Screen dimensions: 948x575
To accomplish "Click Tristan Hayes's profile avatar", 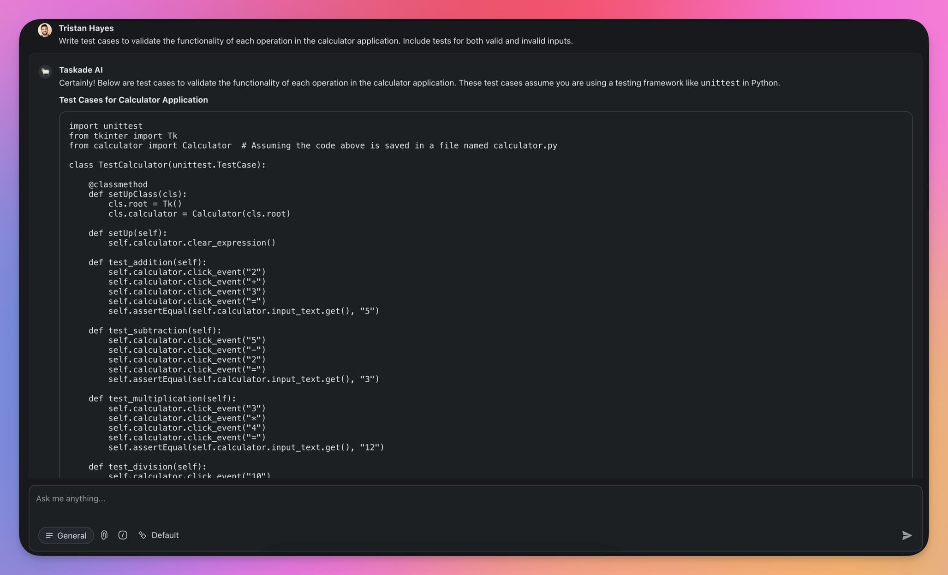I will (45, 30).
